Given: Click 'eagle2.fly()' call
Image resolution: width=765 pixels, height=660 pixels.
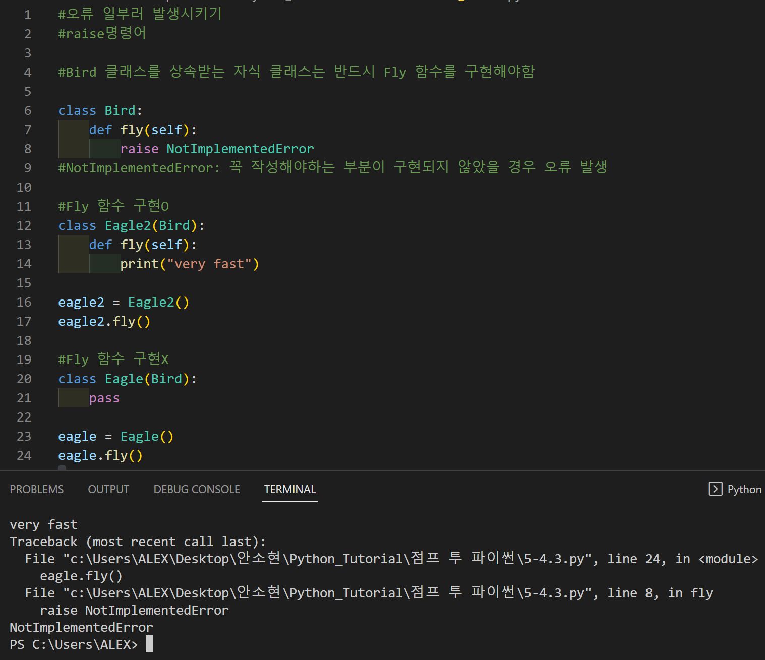Looking at the screenshot, I should [104, 321].
